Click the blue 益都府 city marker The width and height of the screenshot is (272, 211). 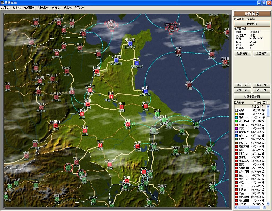(116, 60)
